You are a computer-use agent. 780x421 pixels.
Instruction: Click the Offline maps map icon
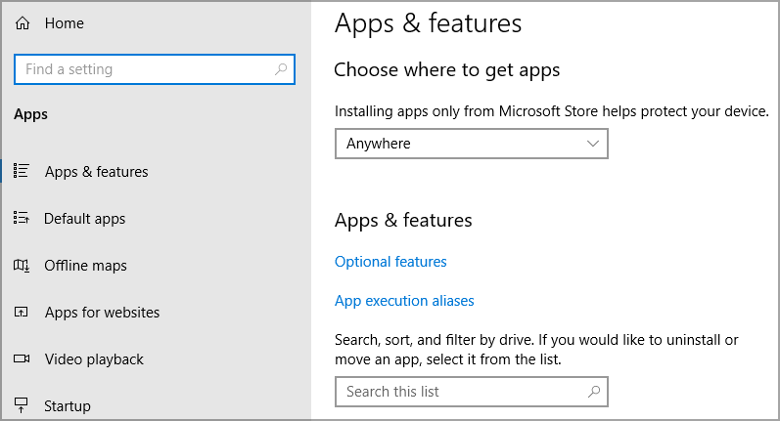(22, 265)
